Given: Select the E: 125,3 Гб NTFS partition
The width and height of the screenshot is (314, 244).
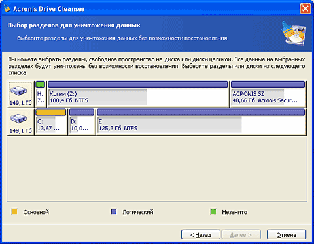Looking at the screenshot, I should coord(201,122).
